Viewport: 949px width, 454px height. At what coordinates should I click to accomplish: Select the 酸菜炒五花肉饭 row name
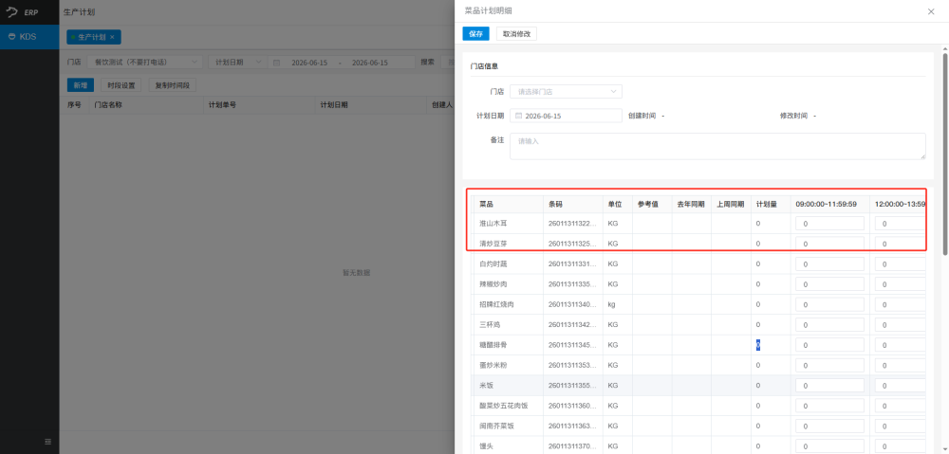504,406
